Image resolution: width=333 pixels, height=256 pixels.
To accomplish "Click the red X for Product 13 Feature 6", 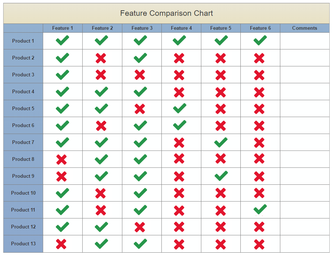I will coord(260,244).
